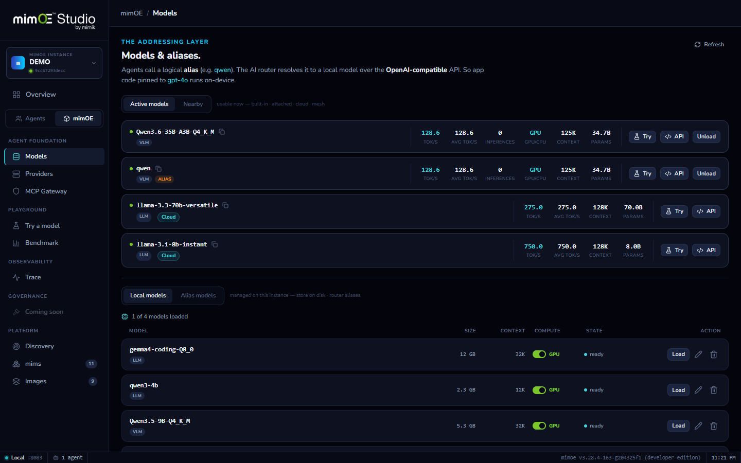The height and width of the screenshot is (463, 741).
Task: Click the mimOE breadcrumb link
Action: pyautogui.click(x=132, y=13)
